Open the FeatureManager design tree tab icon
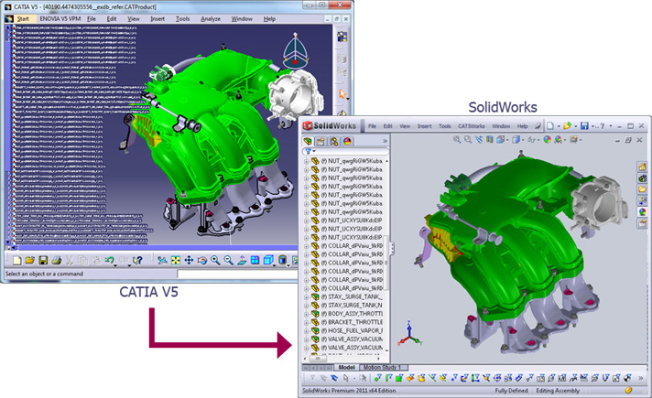 308,142
